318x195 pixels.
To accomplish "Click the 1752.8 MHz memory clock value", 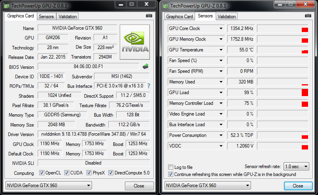I will point(241,39).
